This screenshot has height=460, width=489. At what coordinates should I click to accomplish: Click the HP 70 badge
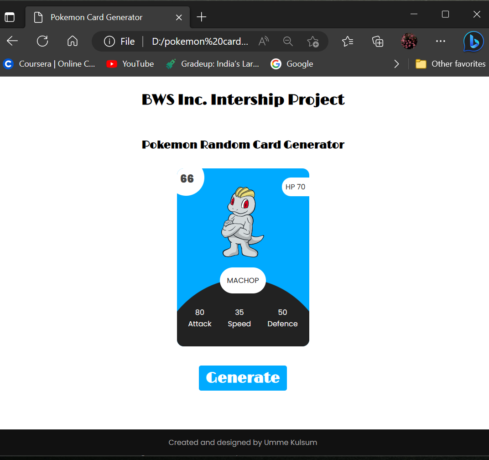pyautogui.click(x=295, y=187)
